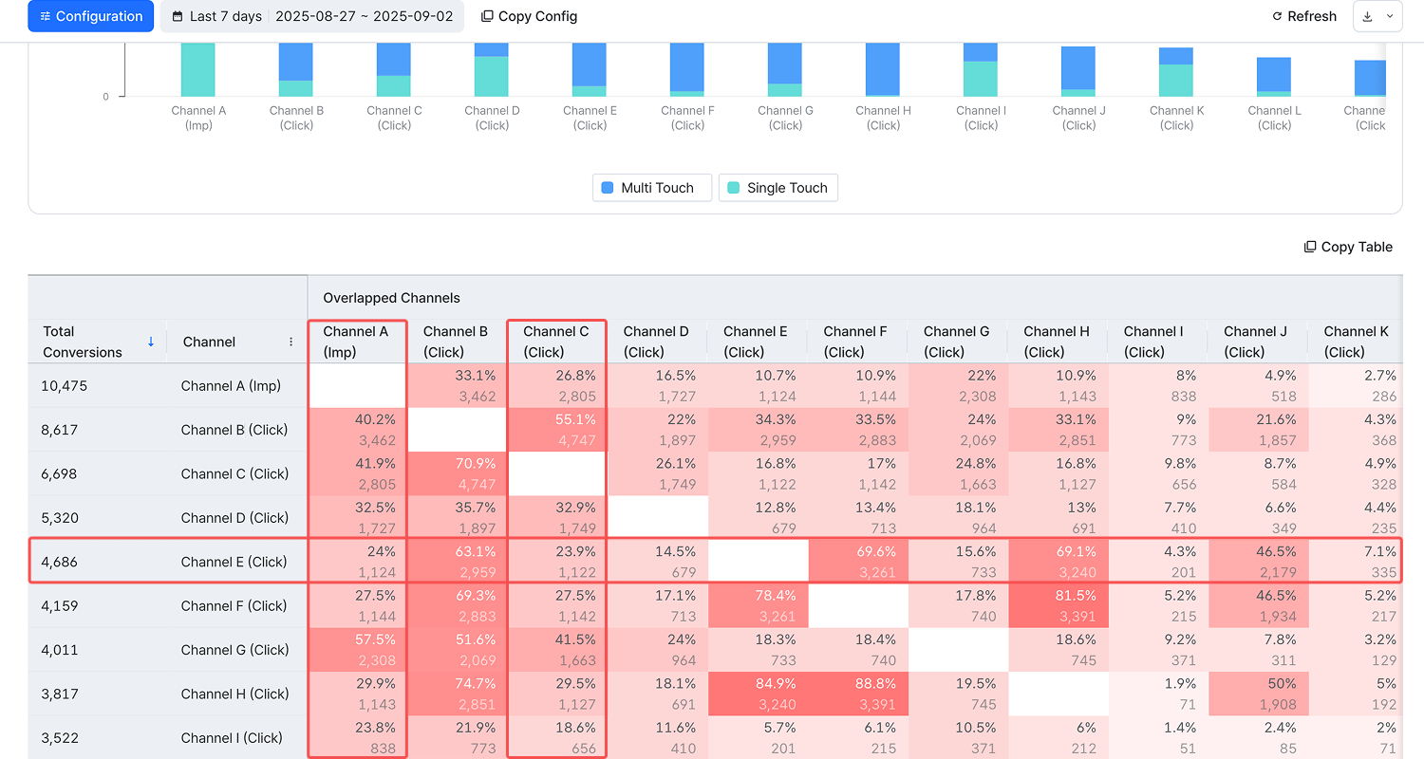Viewport: 1424px width, 759px height.
Task: Click total conversions value 4,159
Action: (x=59, y=605)
